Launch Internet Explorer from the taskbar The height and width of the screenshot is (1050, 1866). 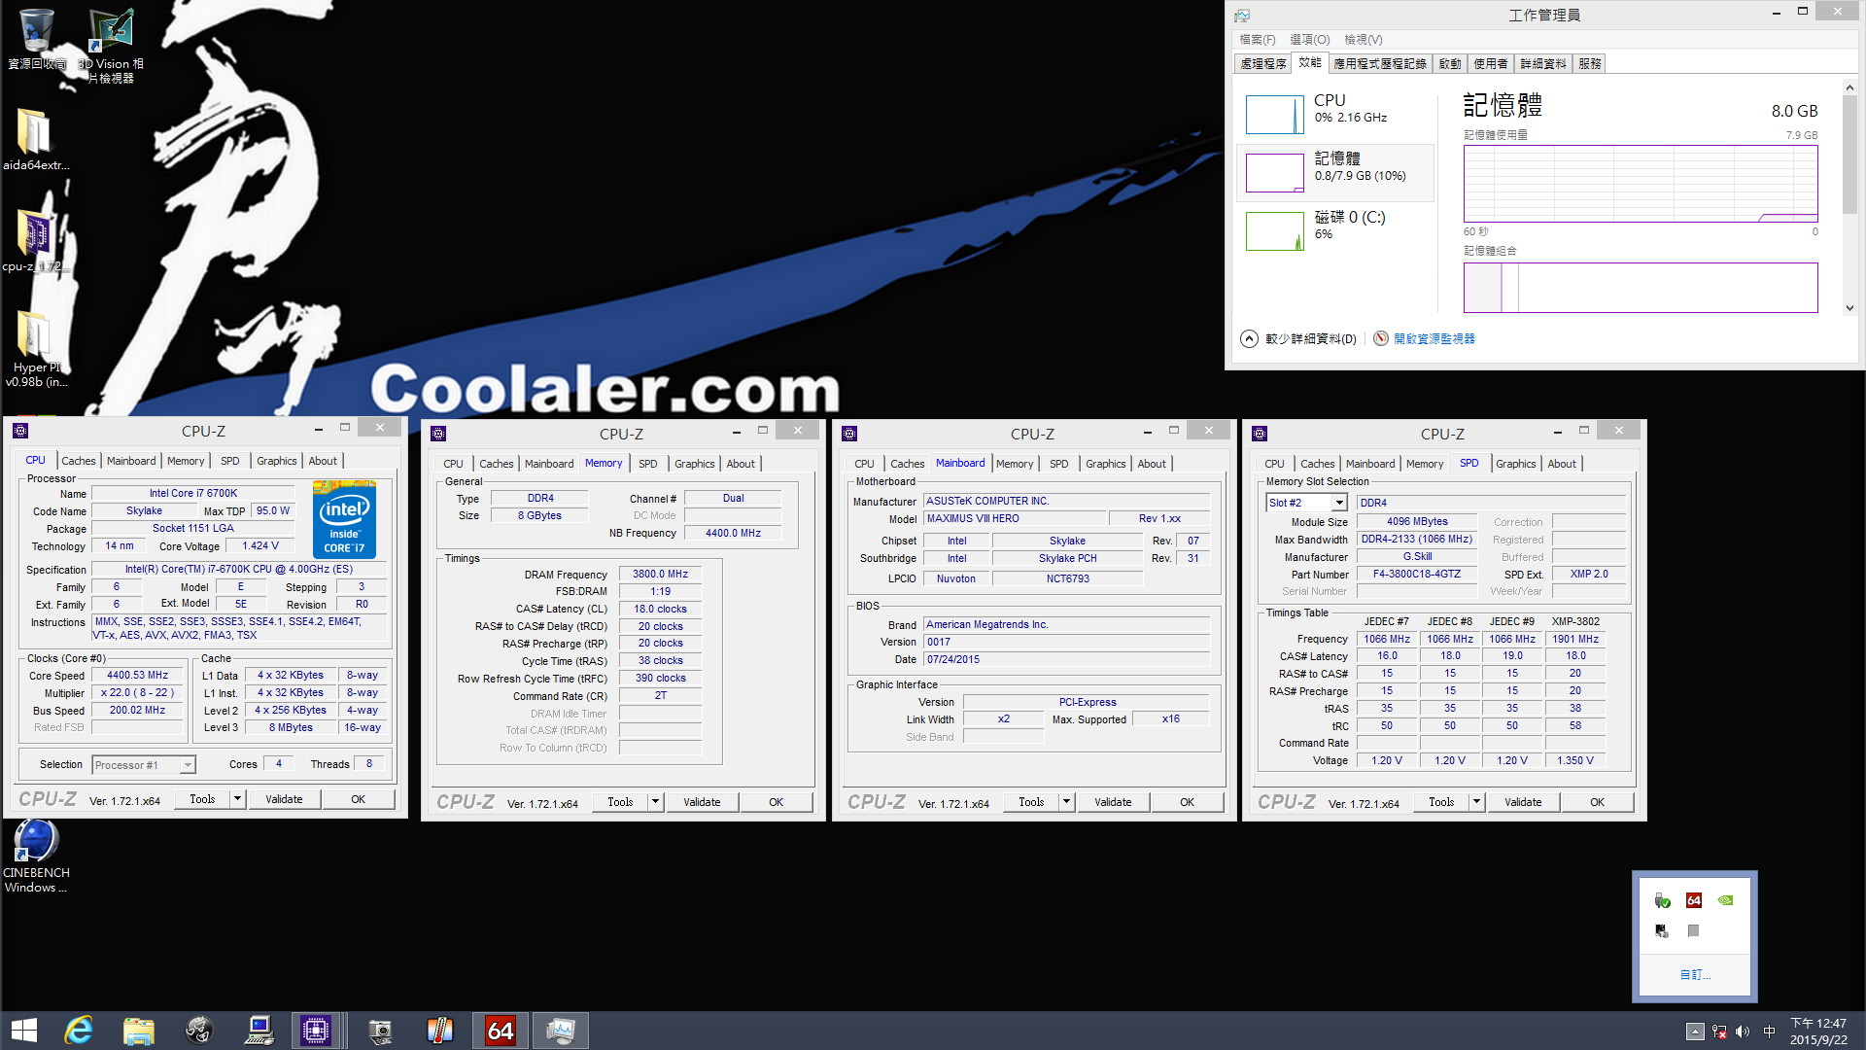tap(78, 1031)
